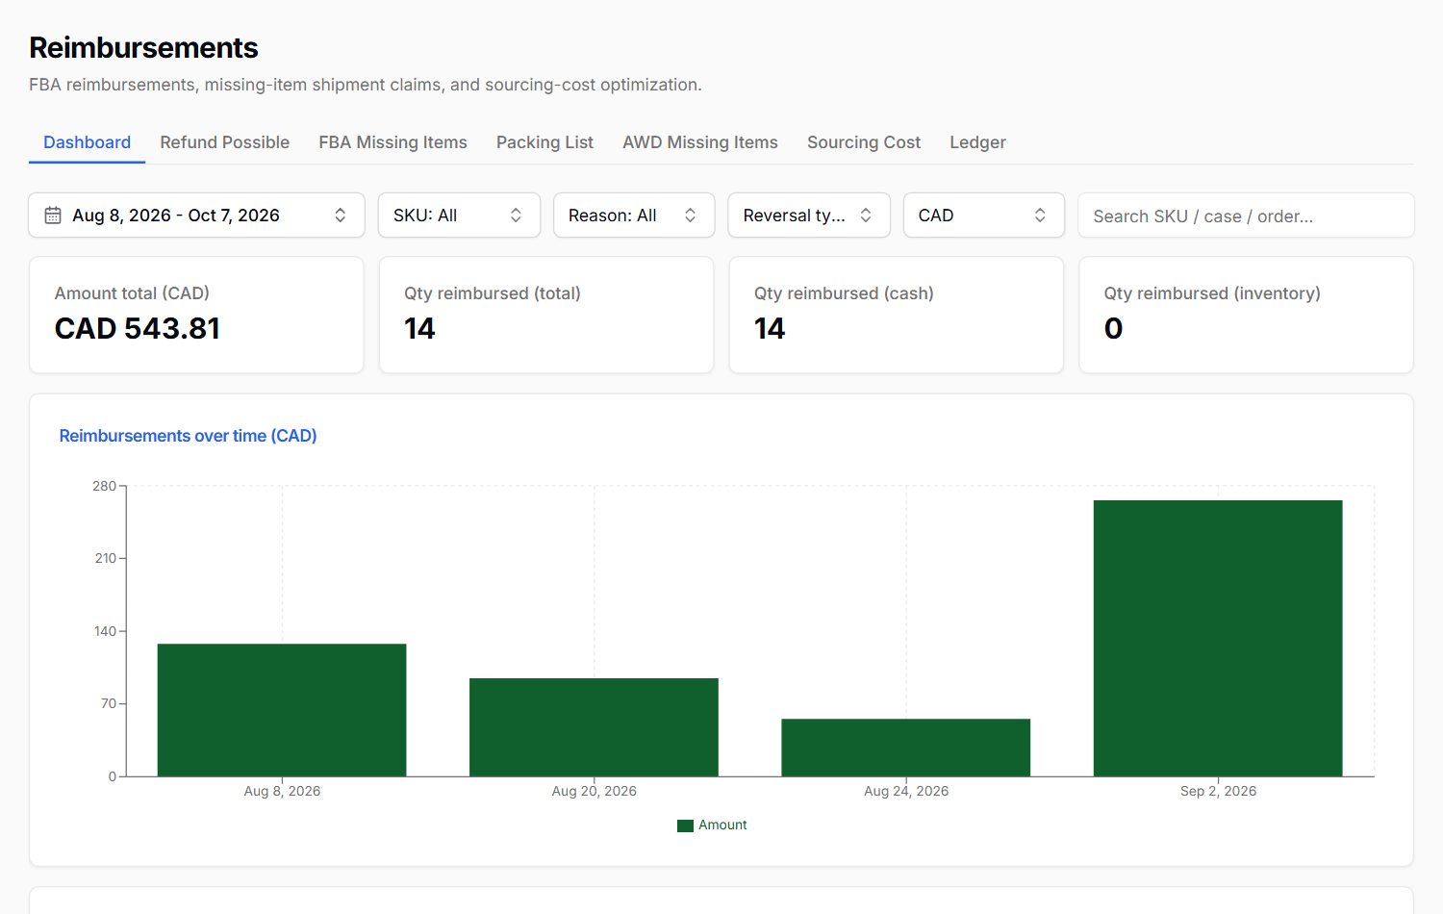Click the Amount legend label
The height and width of the screenshot is (914, 1443).
(x=722, y=825)
